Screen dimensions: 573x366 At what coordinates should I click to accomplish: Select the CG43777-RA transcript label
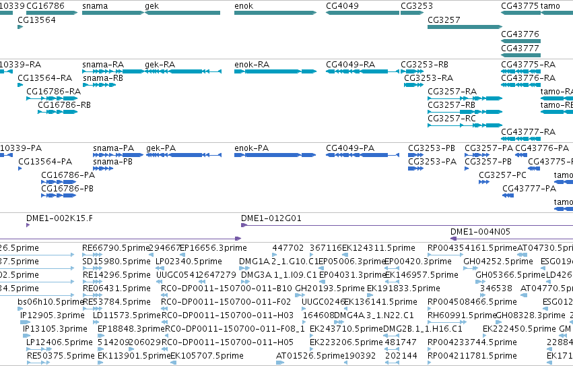pos(528,131)
